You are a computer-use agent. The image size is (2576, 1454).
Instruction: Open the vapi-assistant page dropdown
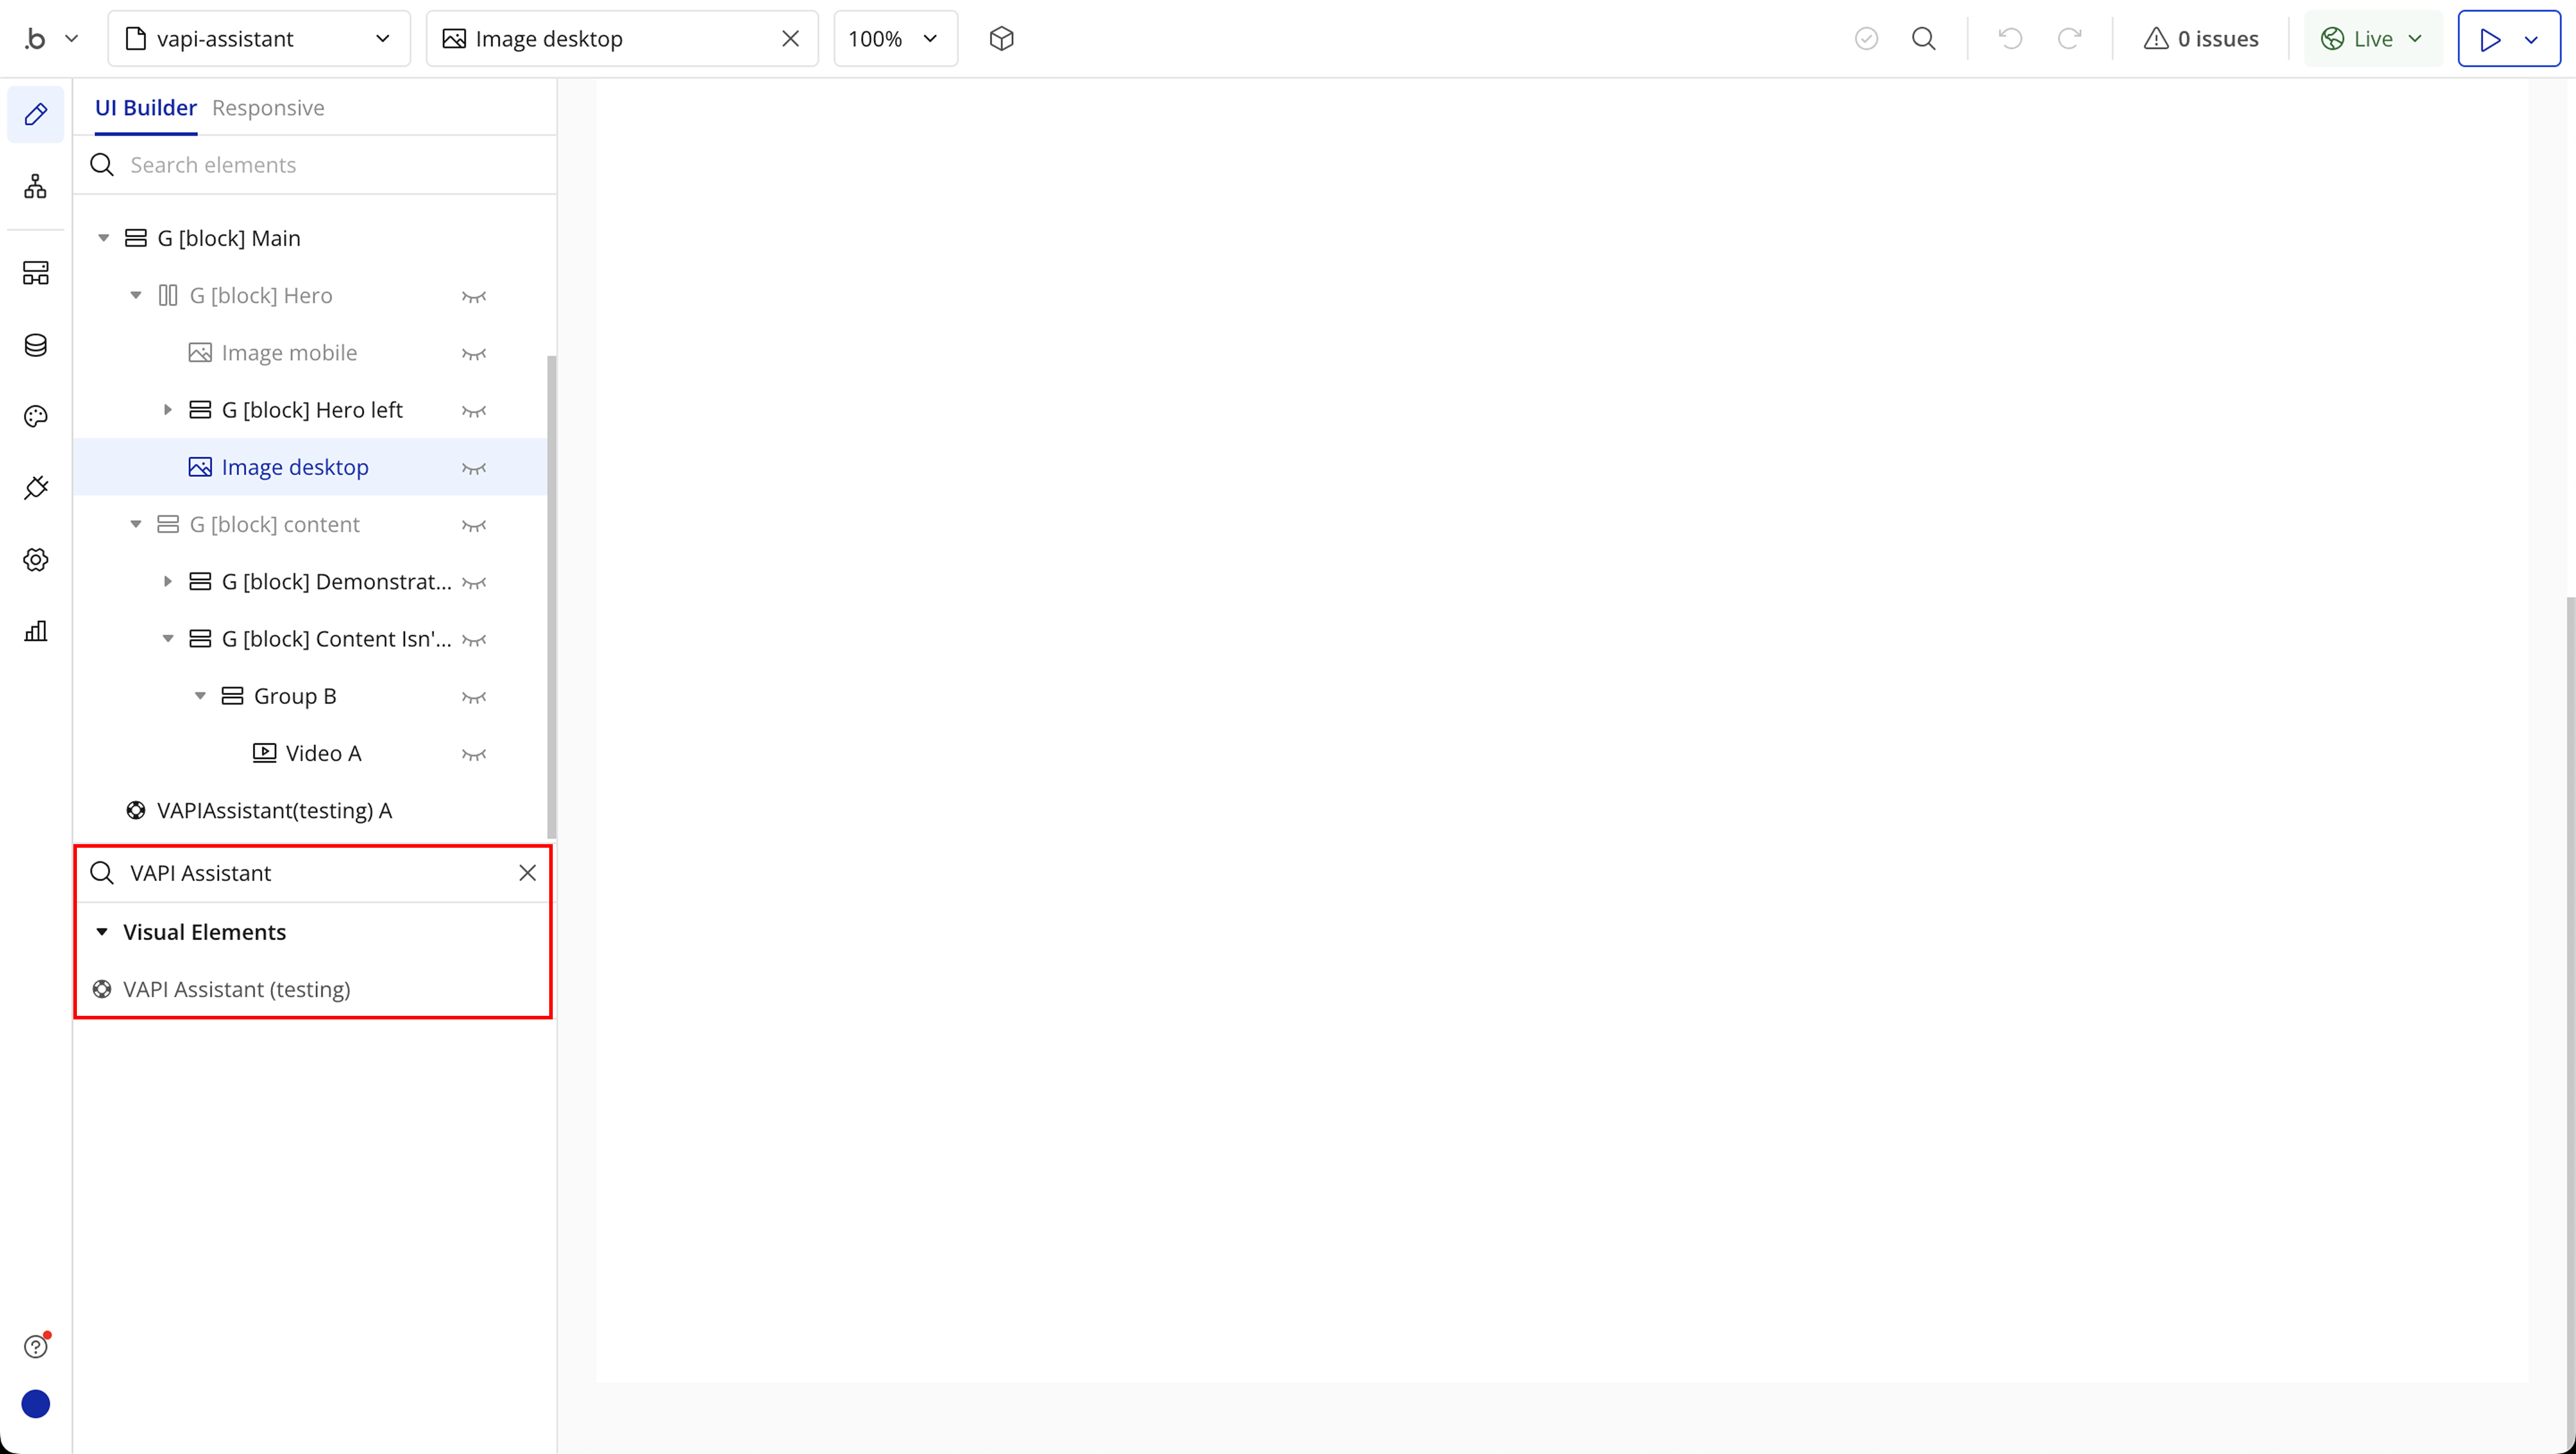pyautogui.click(x=258, y=39)
